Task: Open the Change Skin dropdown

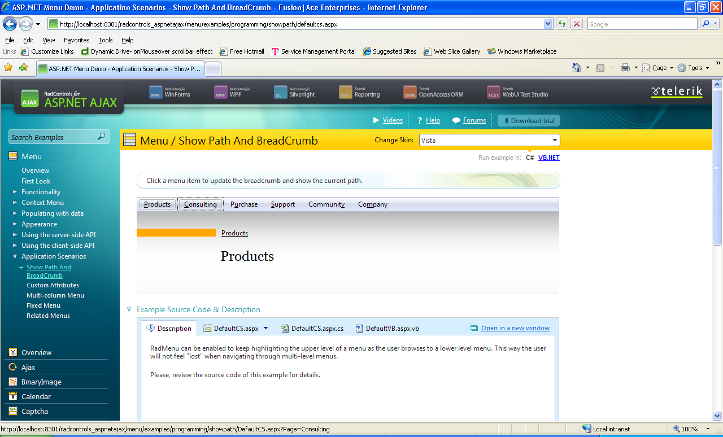Action: tap(555, 140)
